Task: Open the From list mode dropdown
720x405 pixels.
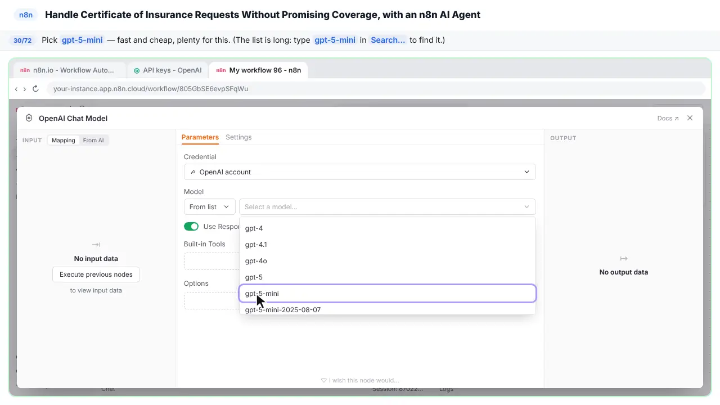Action: [x=210, y=207]
